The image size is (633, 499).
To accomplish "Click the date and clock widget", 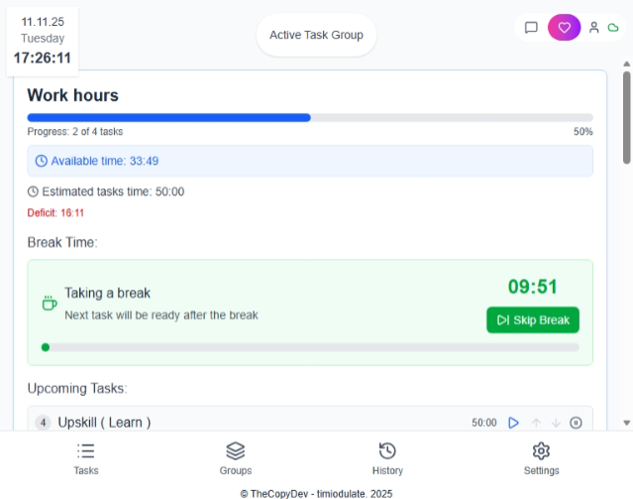I will click(x=43, y=41).
